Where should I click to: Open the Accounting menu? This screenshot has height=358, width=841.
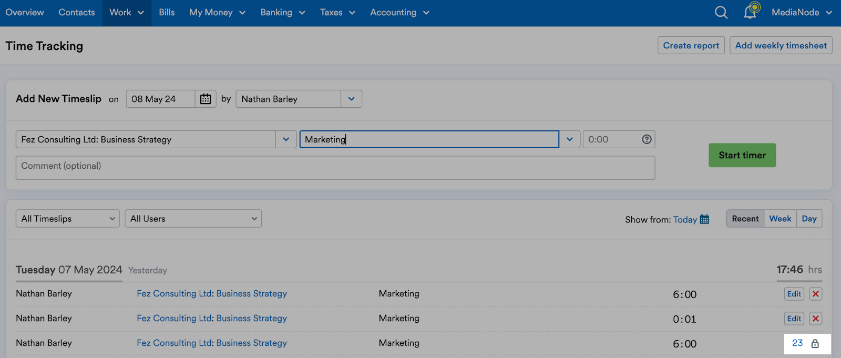tap(399, 13)
